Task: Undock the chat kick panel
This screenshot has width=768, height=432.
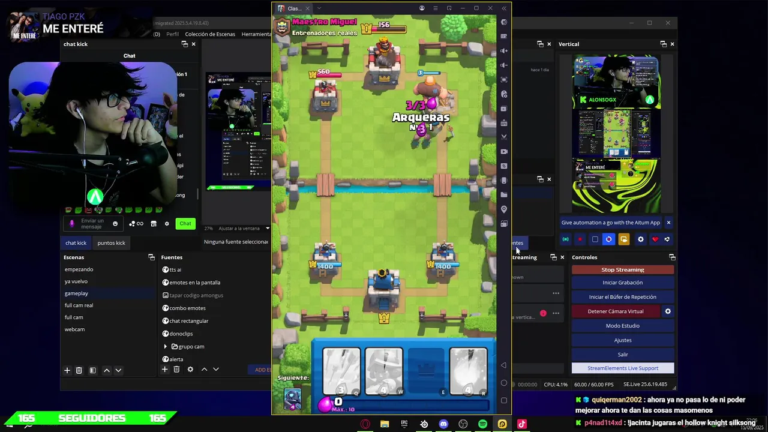Action: pos(184,44)
